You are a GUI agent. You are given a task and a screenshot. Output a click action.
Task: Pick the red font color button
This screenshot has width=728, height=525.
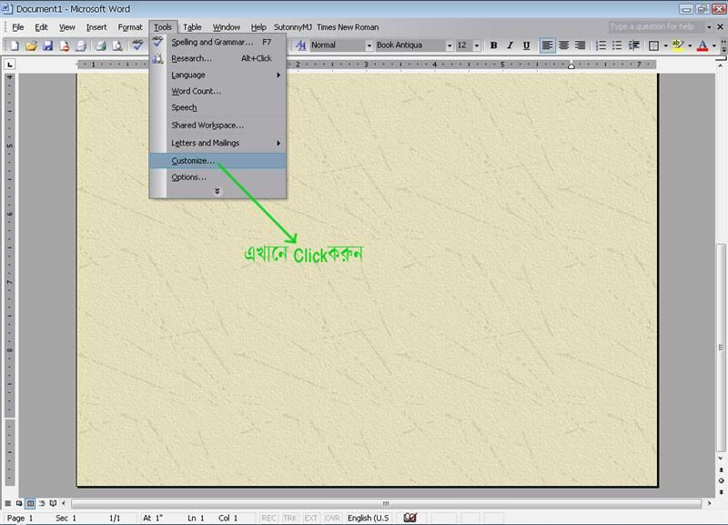click(x=702, y=45)
